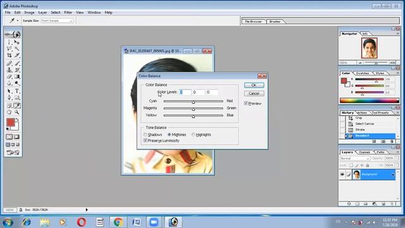Select the History Brush tool
The image size is (405, 228).
click(17, 70)
